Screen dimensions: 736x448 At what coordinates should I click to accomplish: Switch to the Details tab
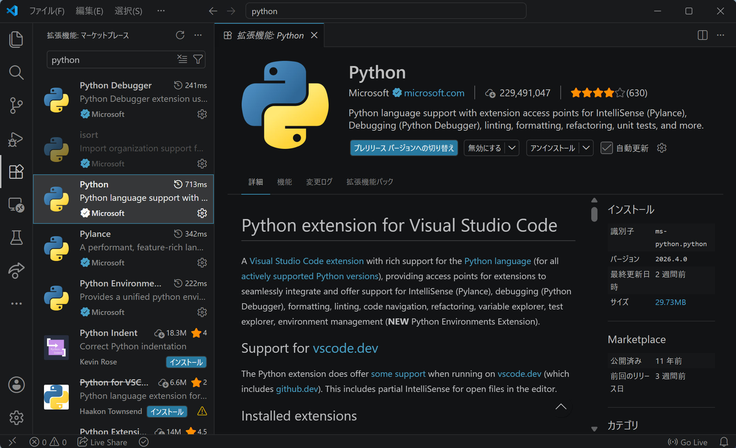tap(256, 182)
